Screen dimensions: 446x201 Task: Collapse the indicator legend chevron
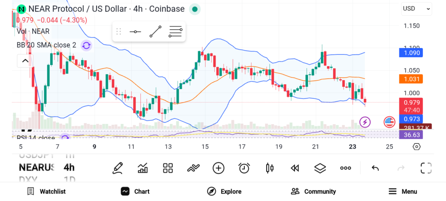[24, 61]
